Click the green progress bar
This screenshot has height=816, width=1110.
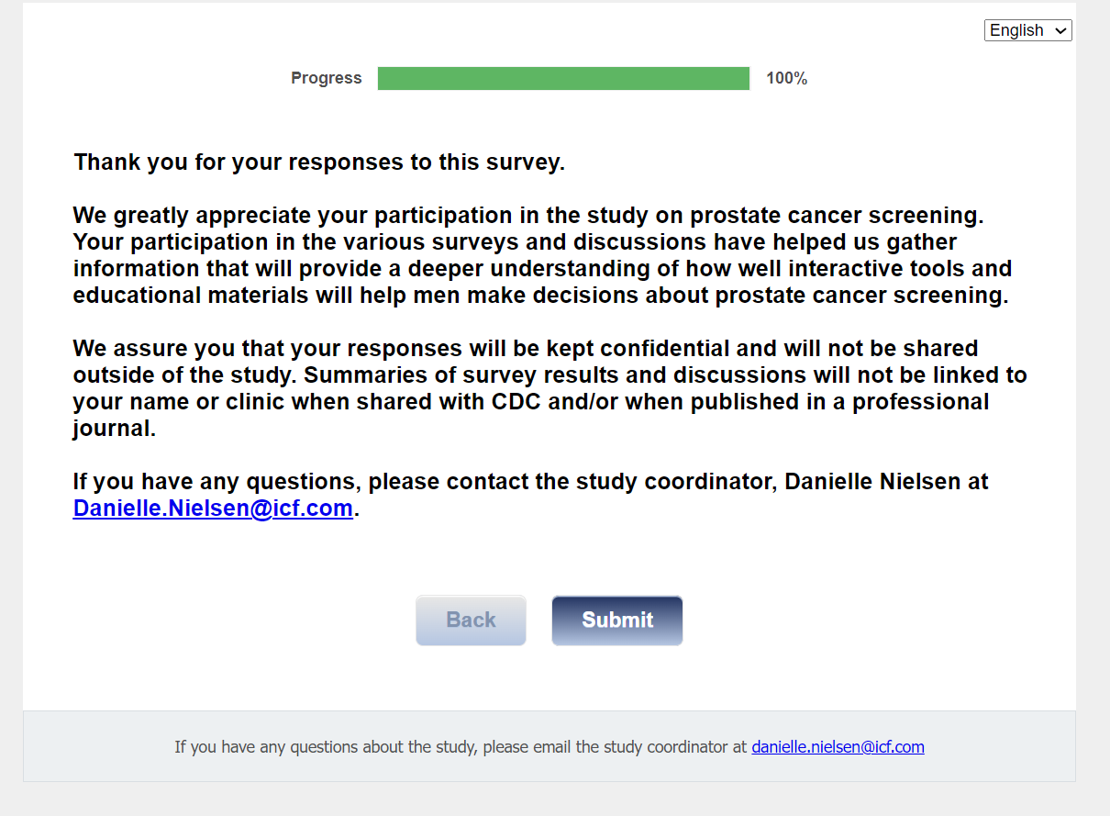[x=563, y=79]
